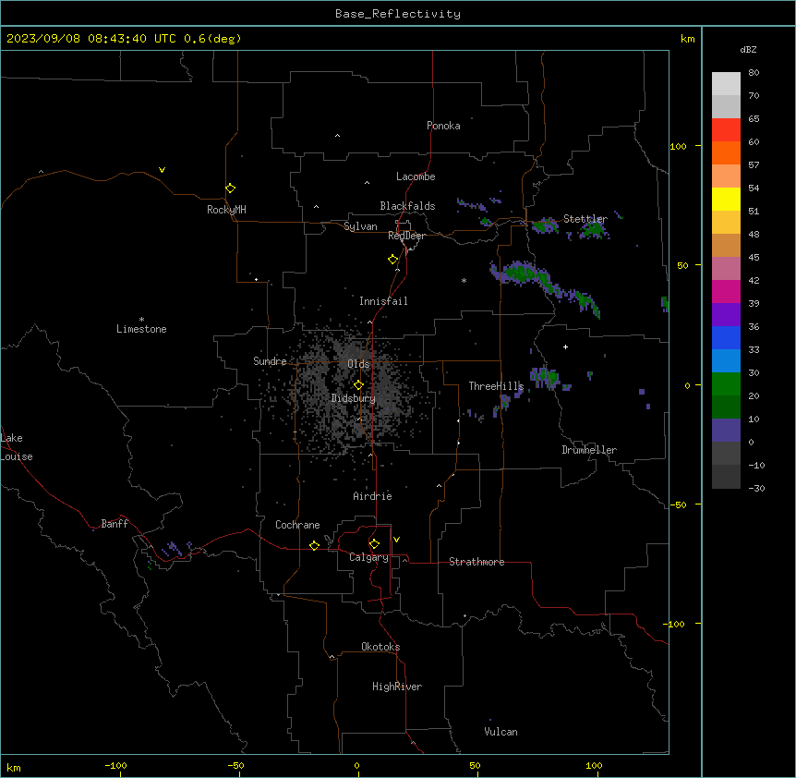The height and width of the screenshot is (778, 796).
Task: Click the dBZ legend heading
Action: click(x=748, y=49)
